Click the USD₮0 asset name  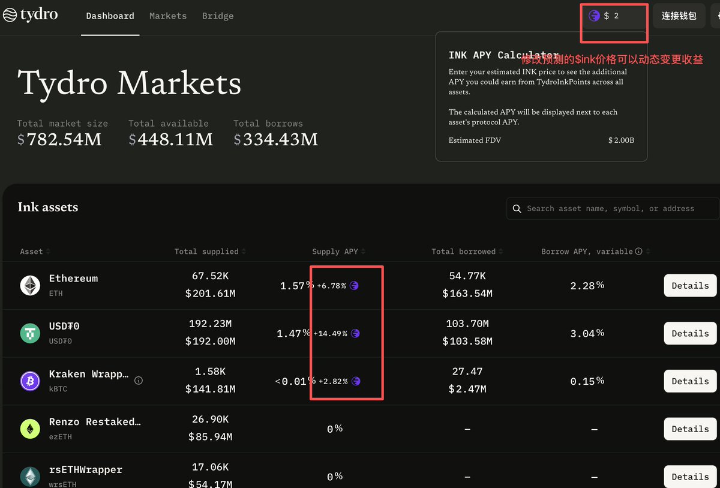pyautogui.click(x=64, y=326)
